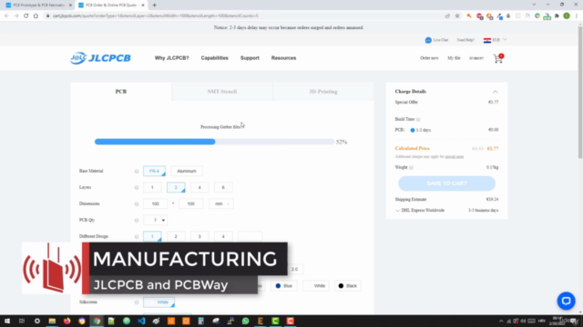Choose White PCB color
The width and height of the screenshot is (583, 327).
[x=316, y=286]
